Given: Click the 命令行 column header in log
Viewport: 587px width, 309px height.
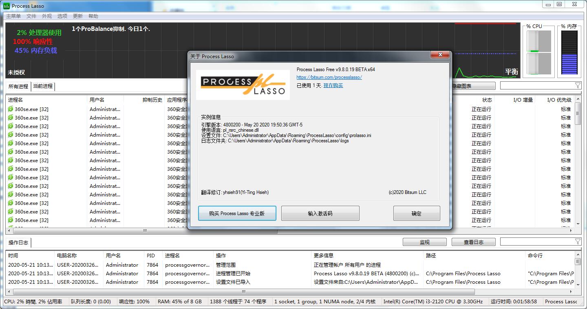Looking at the screenshot, I should point(550,255).
